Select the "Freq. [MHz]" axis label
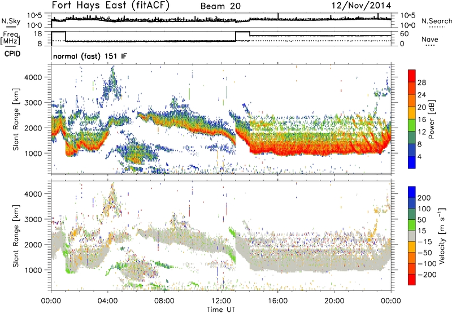452x313 pixels. coord(11,38)
